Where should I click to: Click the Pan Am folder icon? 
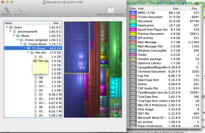point(32,52)
